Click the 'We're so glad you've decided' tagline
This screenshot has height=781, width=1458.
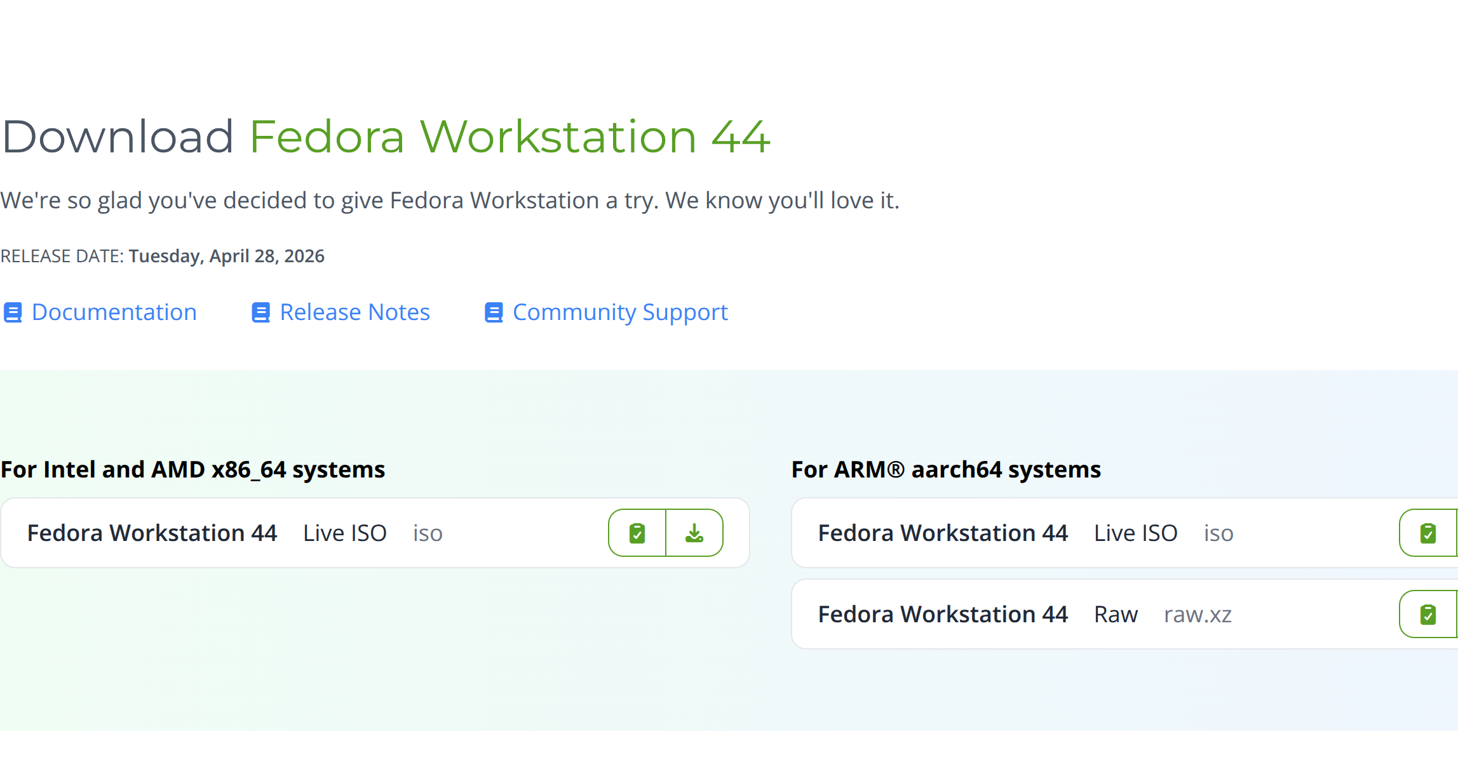pos(450,201)
